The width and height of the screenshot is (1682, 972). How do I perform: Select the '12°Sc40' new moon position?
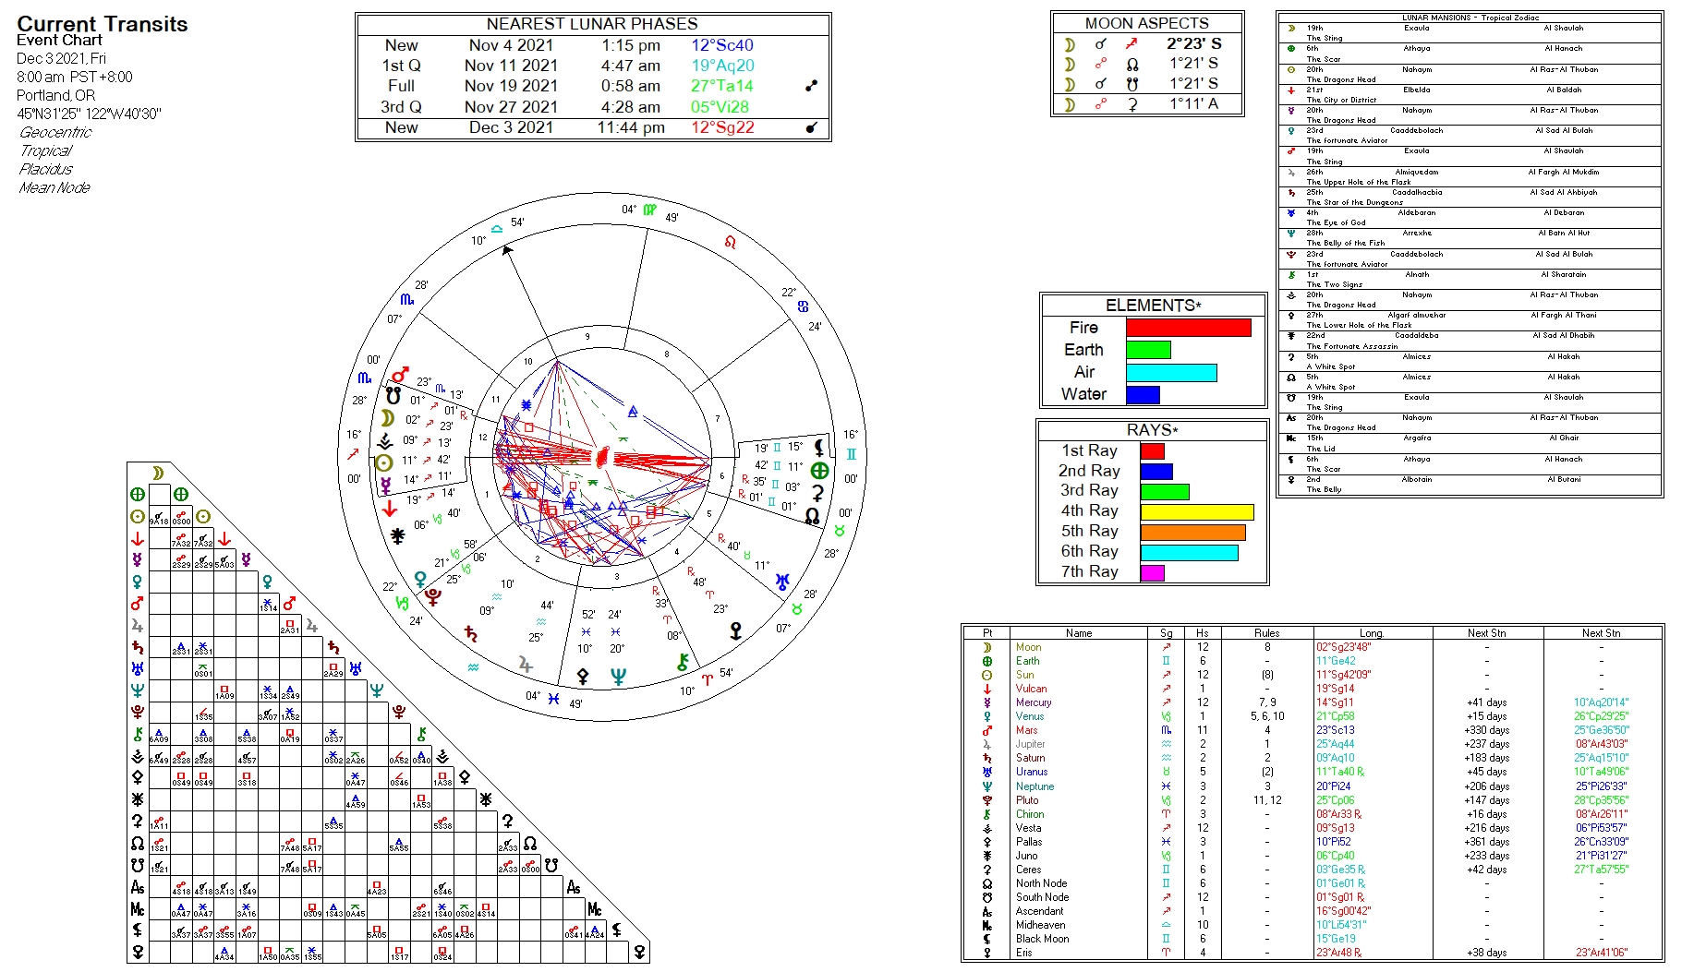(722, 45)
